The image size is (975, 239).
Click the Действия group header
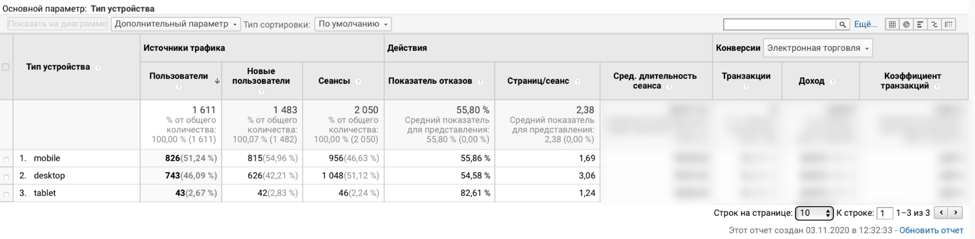[x=407, y=48]
